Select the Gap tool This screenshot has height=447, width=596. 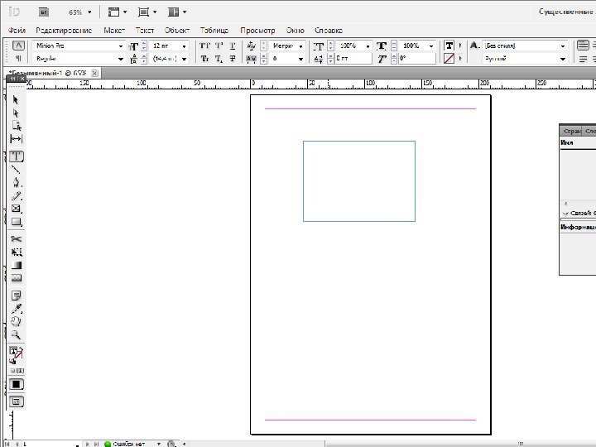16,139
